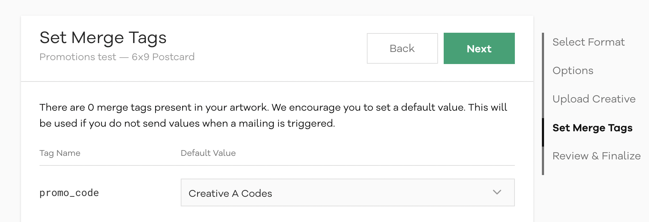Click the Default Value column header

click(x=208, y=153)
